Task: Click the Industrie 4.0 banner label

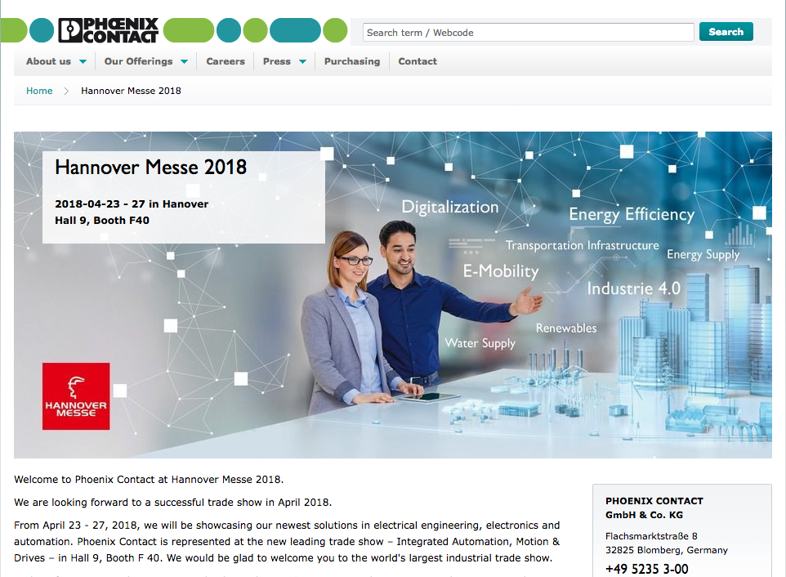Action: coord(633,288)
